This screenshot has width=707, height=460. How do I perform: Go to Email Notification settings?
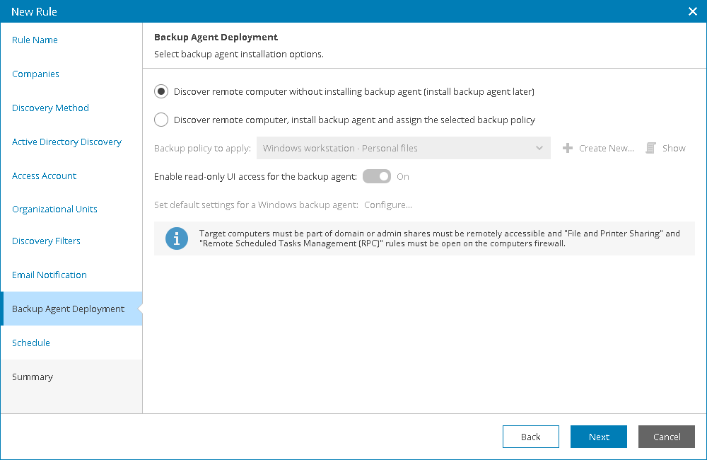49,275
